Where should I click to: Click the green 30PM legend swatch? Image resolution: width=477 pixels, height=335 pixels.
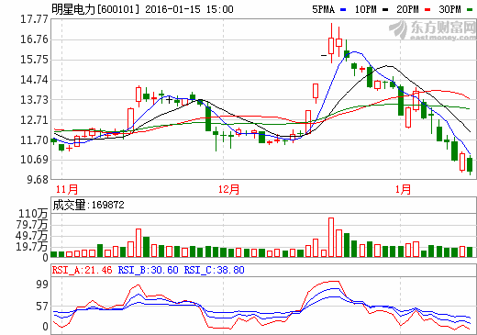point(470,10)
